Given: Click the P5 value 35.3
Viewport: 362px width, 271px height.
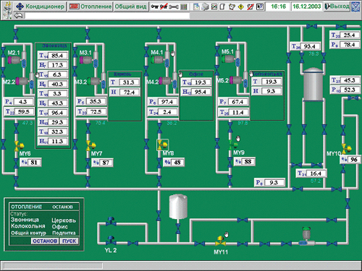Looking at the screenshot, I should pos(96,101).
